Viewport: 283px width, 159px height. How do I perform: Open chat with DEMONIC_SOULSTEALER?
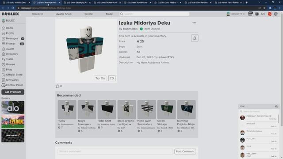(x=259, y=117)
